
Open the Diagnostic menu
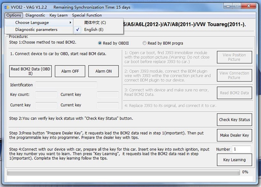click(x=35, y=15)
